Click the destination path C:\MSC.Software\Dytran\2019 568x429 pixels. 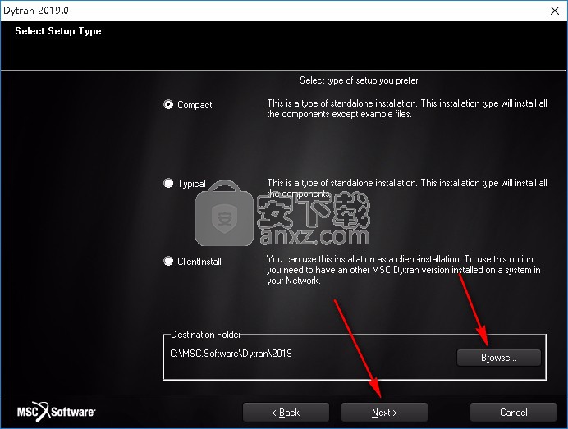[x=231, y=354]
